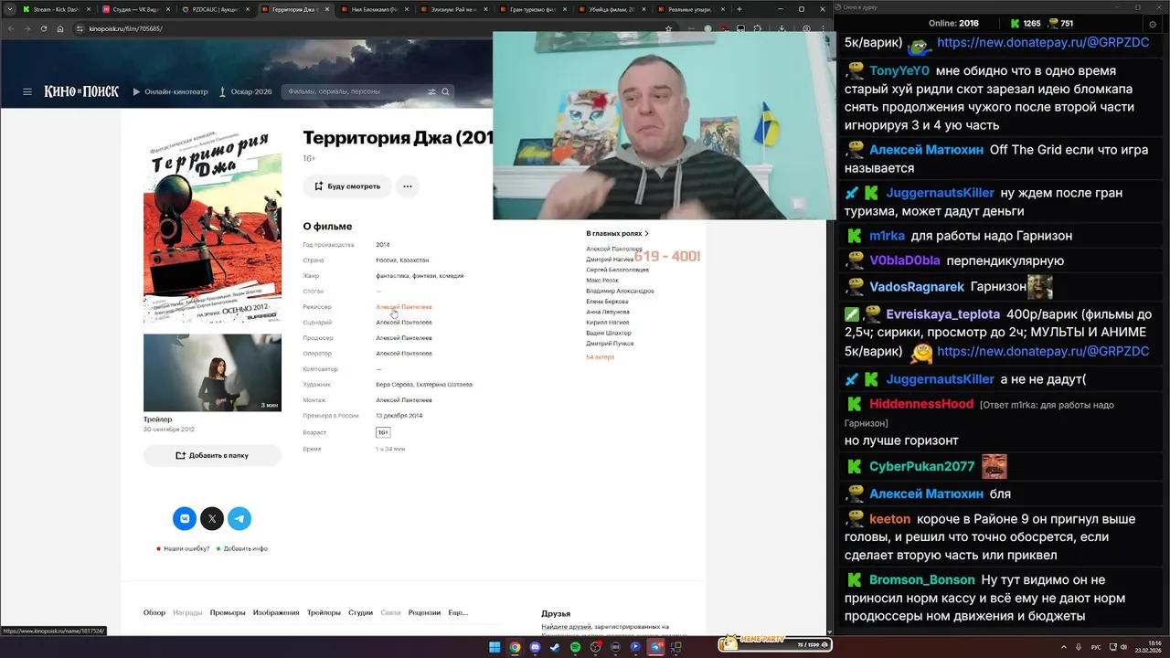Open Оскар-2026 link
The width and height of the screenshot is (1170, 658).
(x=247, y=91)
